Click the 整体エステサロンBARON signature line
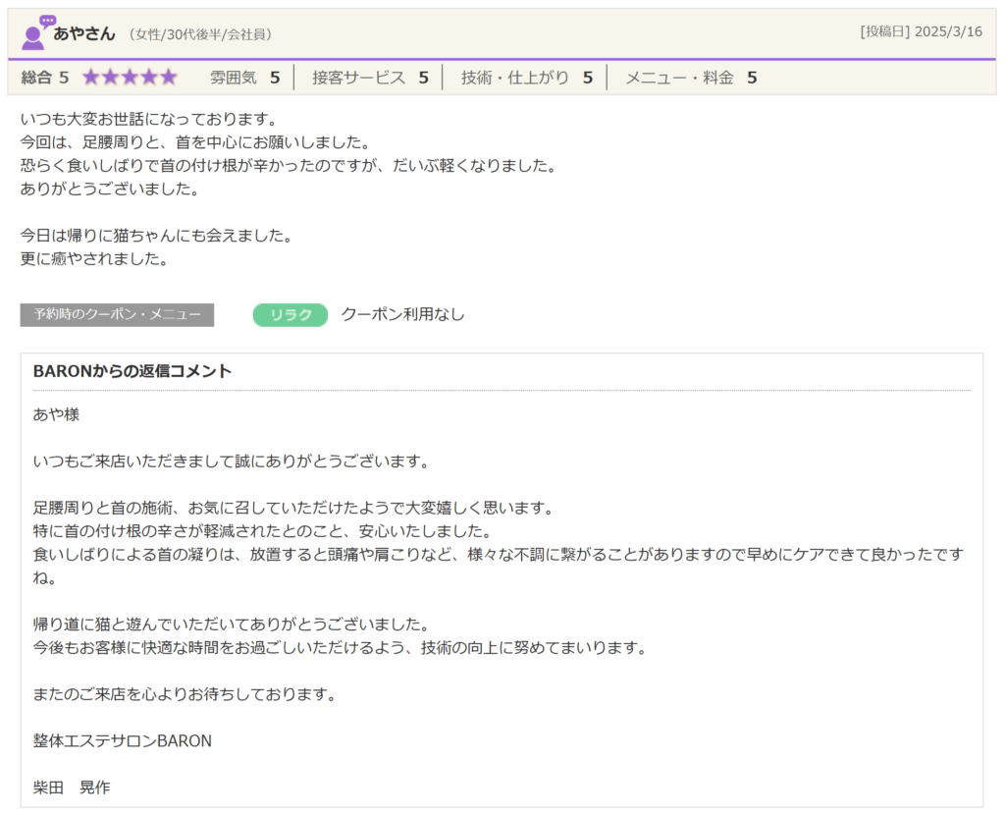 click(x=123, y=740)
